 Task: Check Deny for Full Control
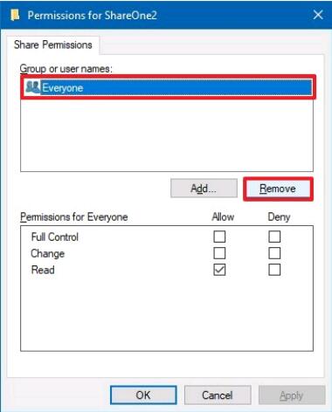pyautogui.click(x=274, y=237)
